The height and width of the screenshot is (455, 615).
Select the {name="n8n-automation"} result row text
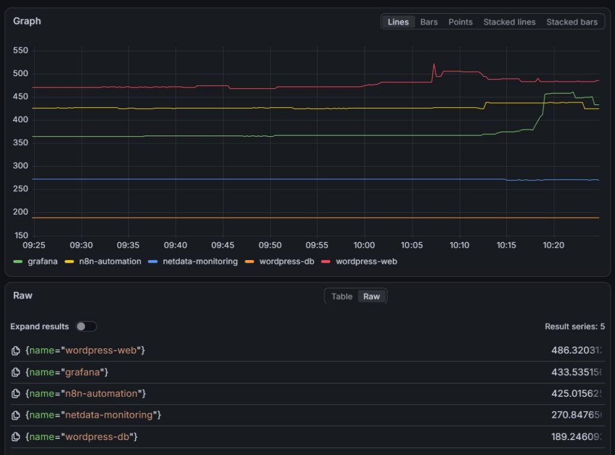tap(85, 393)
